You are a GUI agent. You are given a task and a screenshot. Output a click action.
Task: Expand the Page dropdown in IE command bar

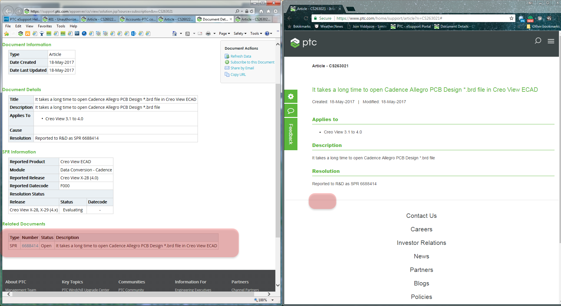point(224,34)
